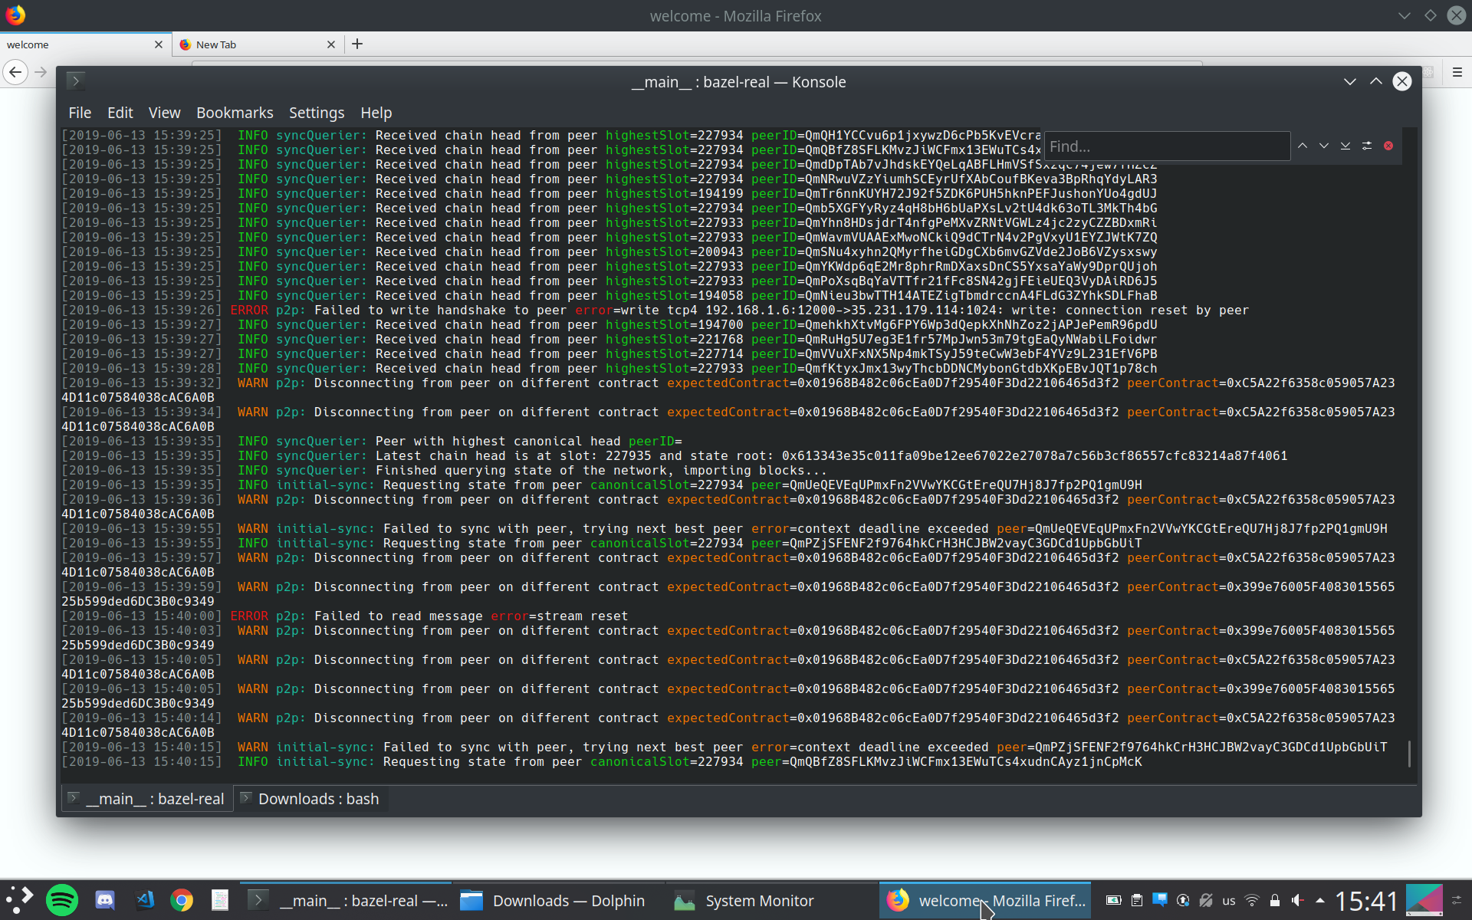This screenshot has height=920, width=1472.
Task: Switch to Konsole bazel-real taskbar entry
Action: [x=347, y=900]
